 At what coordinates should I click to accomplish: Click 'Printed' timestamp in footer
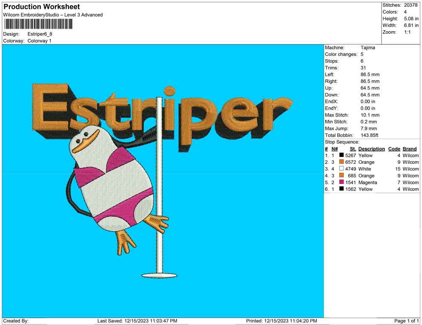click(x=281, y=321)
